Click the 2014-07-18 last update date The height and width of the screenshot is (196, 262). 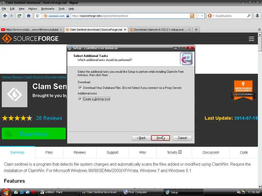(246, 118)
